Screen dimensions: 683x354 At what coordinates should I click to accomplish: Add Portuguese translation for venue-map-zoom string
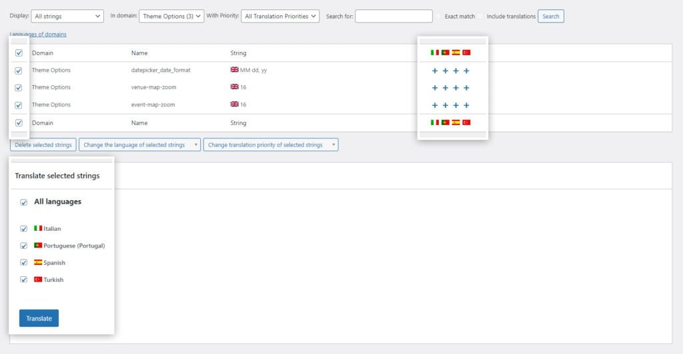445,88
